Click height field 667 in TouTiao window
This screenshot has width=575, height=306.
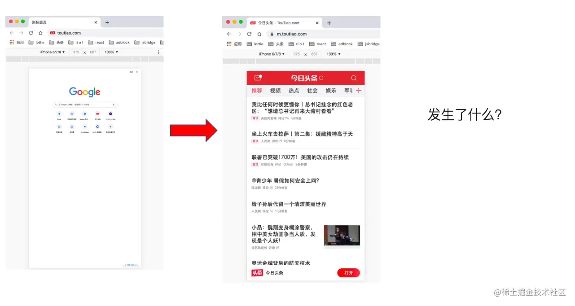(314, 54)
